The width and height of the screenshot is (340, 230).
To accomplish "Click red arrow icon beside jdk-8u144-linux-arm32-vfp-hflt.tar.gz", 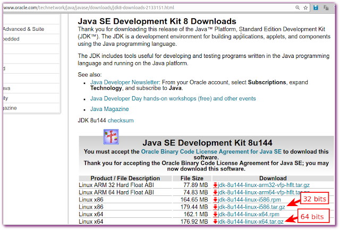I will pos(215,185).
